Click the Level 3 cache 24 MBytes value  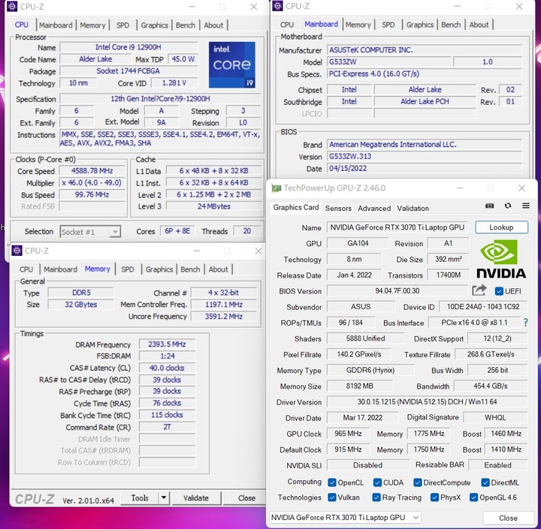tap(214, 206)
